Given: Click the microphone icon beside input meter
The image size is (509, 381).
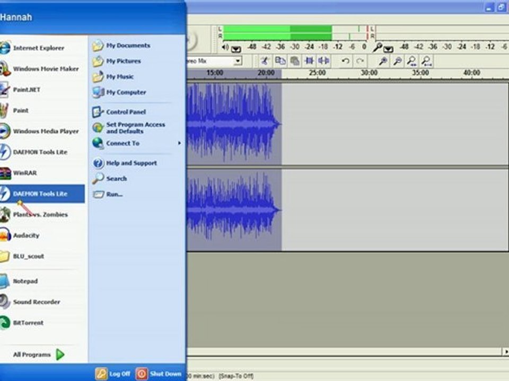Looking at the screenshot, I should pyautogui.click(x=377, y=48).
